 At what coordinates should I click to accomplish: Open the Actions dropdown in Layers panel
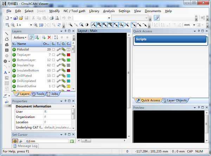tap(20, 37)
